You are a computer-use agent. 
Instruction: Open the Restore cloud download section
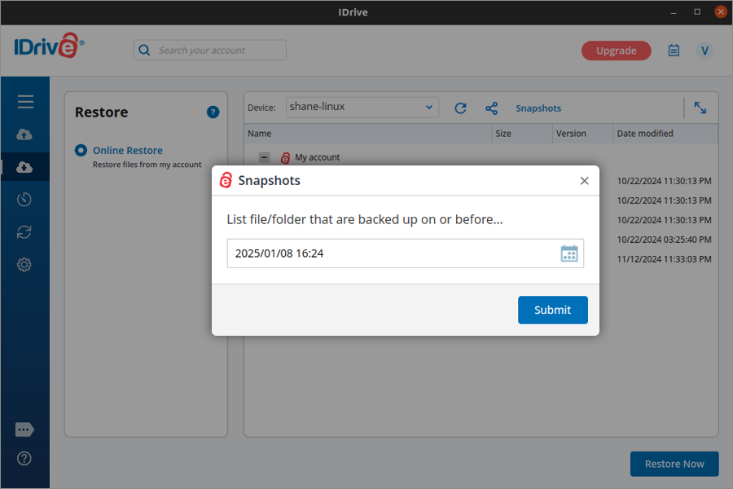[x=24, y=167]
